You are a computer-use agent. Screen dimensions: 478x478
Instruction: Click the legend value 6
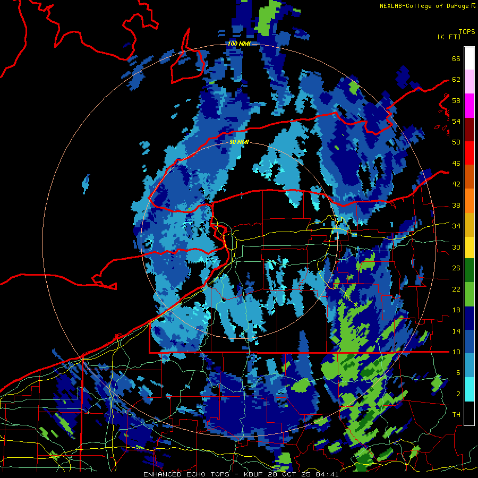(x=458, y=373)
